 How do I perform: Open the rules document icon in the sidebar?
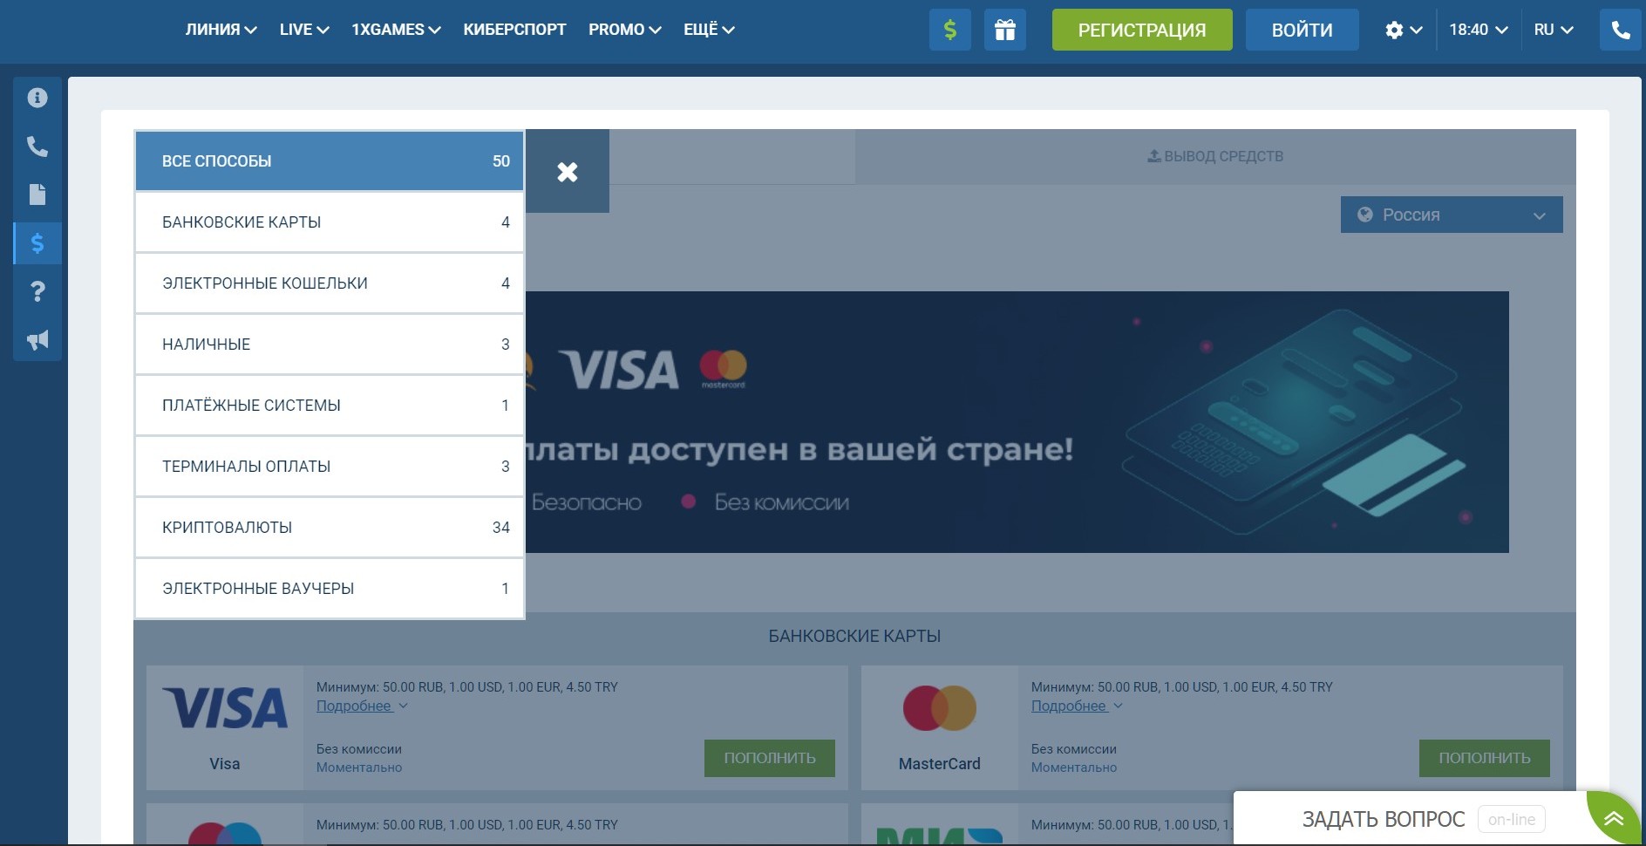point(37,194)
